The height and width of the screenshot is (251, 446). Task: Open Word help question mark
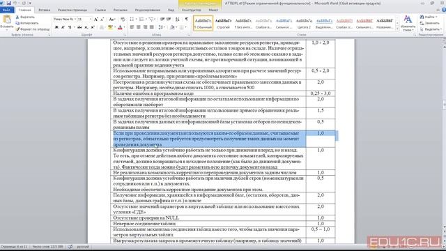[x=444, y=10]
